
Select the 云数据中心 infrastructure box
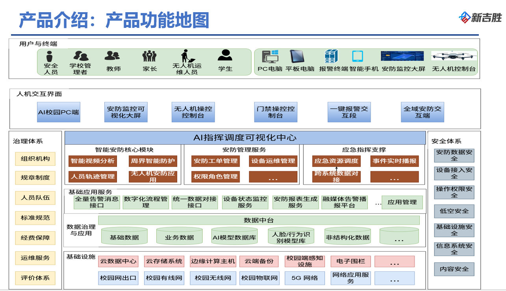click(x=118, y=261)
